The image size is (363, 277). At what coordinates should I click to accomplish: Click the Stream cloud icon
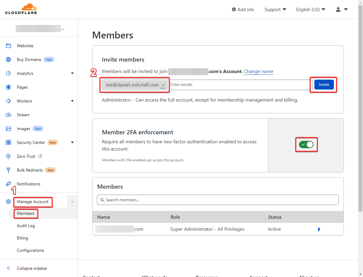pos(8,115)
